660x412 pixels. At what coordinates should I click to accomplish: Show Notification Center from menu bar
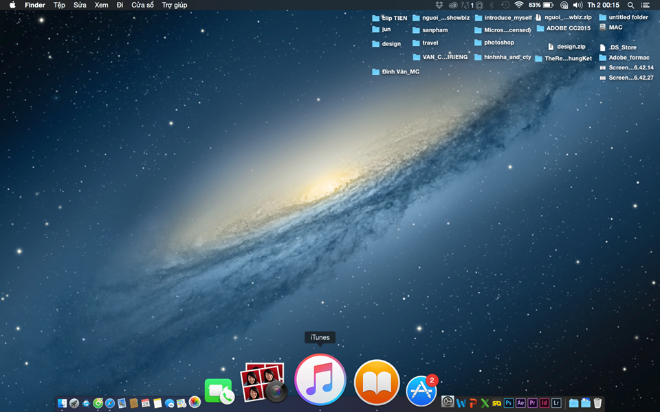[645, 5]
